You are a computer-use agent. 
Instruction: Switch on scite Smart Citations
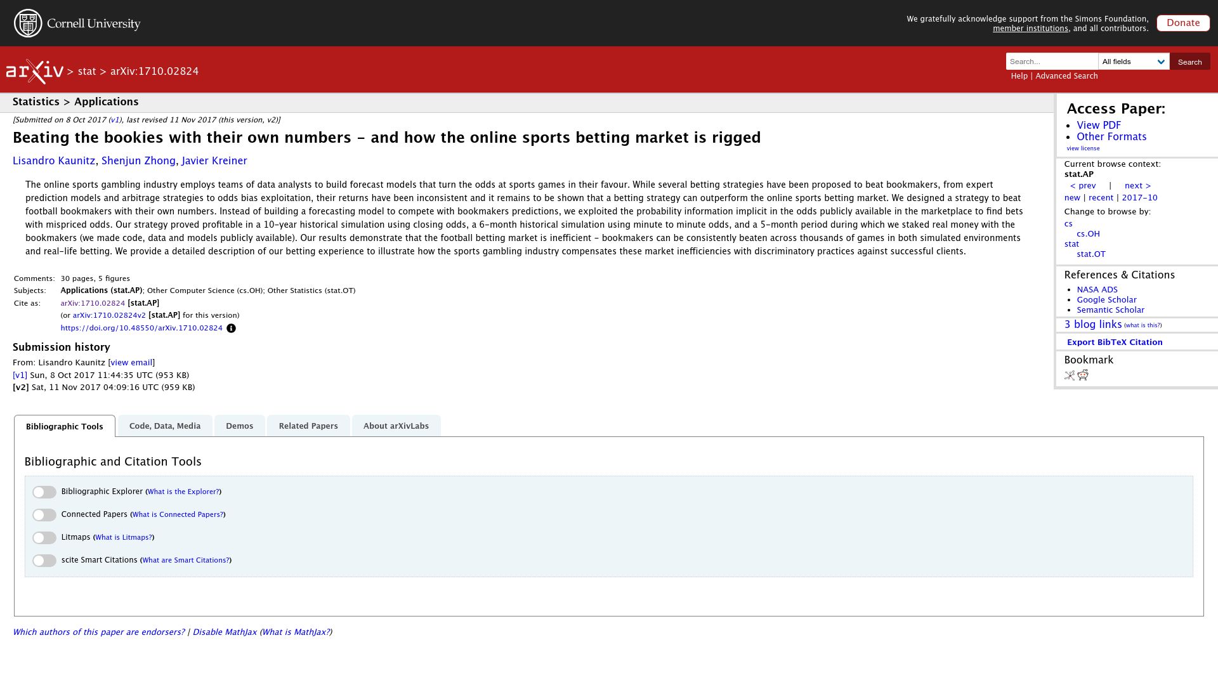coord(44,561)
